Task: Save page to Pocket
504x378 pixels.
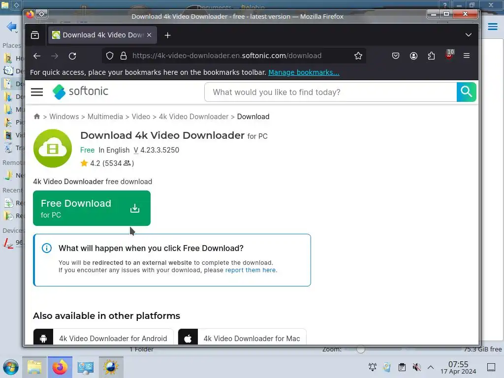Action: 396,56
